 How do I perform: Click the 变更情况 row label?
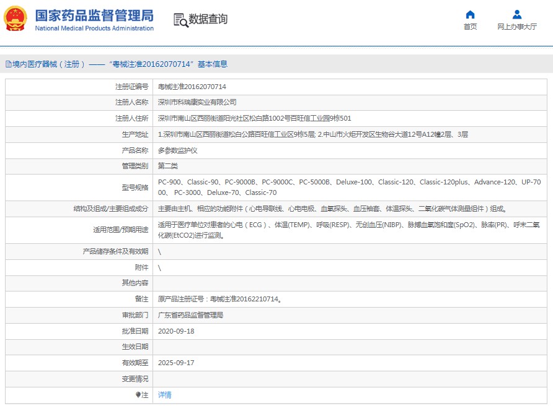(135, 379)
